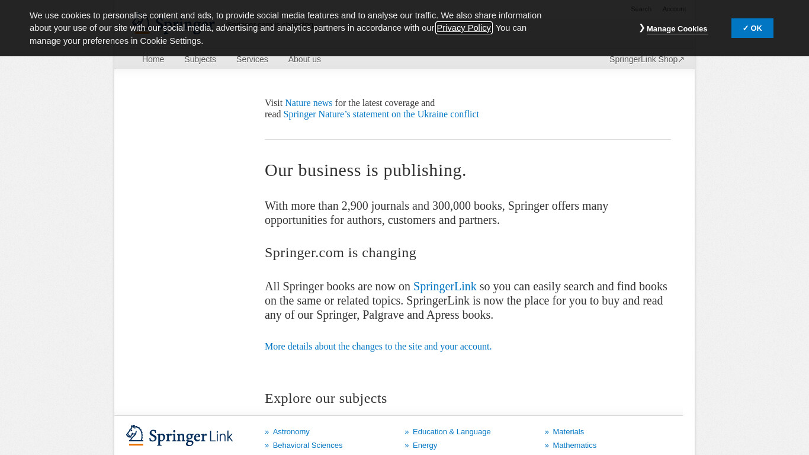809x455 pixels.
Task: Open the Services menu
Action: (x=252, y=59)
